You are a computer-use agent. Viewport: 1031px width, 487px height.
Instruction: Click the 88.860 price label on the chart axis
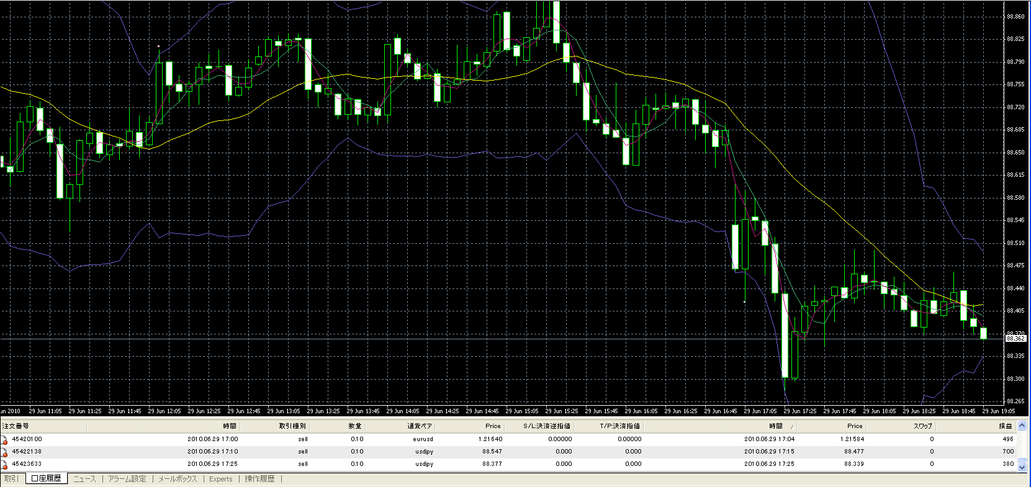[1016, 17]
